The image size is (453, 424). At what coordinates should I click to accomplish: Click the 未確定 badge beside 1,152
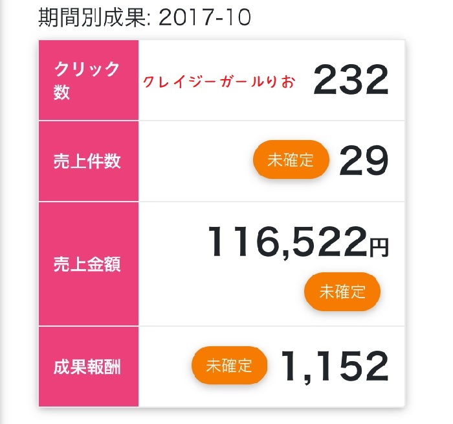click(229, 365)
